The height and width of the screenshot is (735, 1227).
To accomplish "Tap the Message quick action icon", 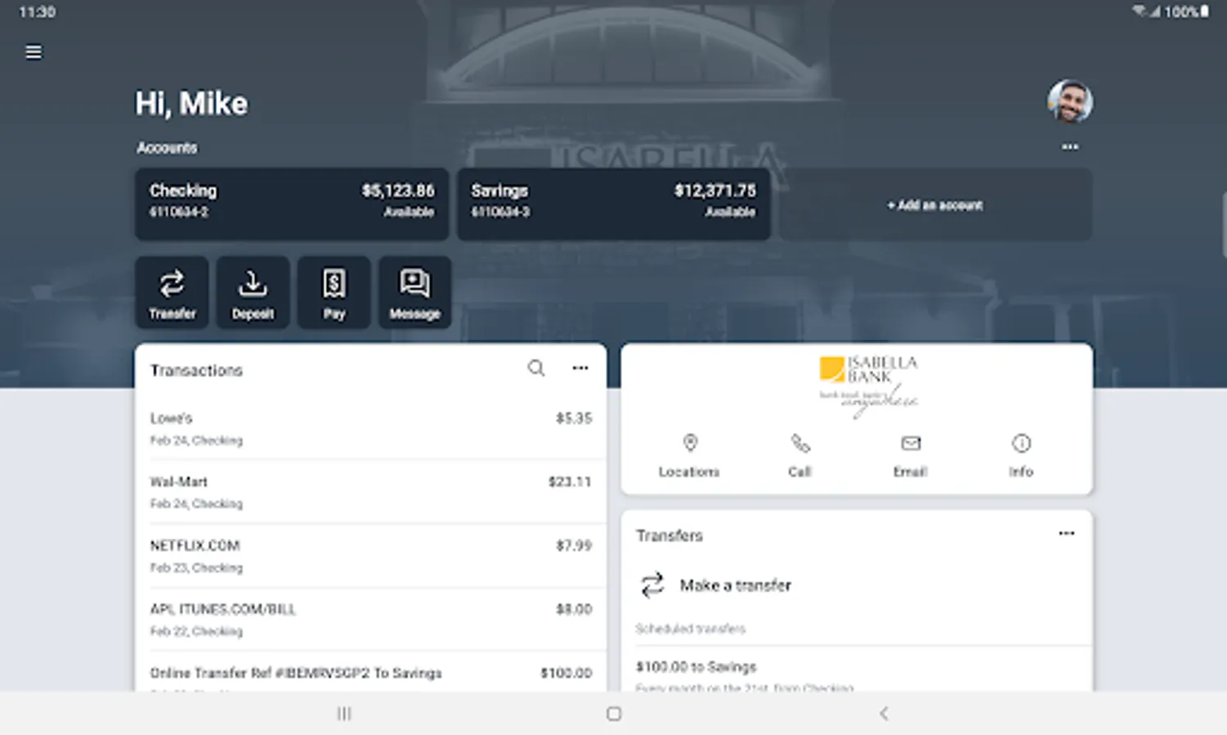I will (x=414, y=292).
